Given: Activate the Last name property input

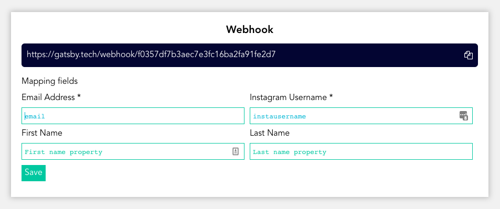Looking at the screenshot, I should click(x=361, y=151).
